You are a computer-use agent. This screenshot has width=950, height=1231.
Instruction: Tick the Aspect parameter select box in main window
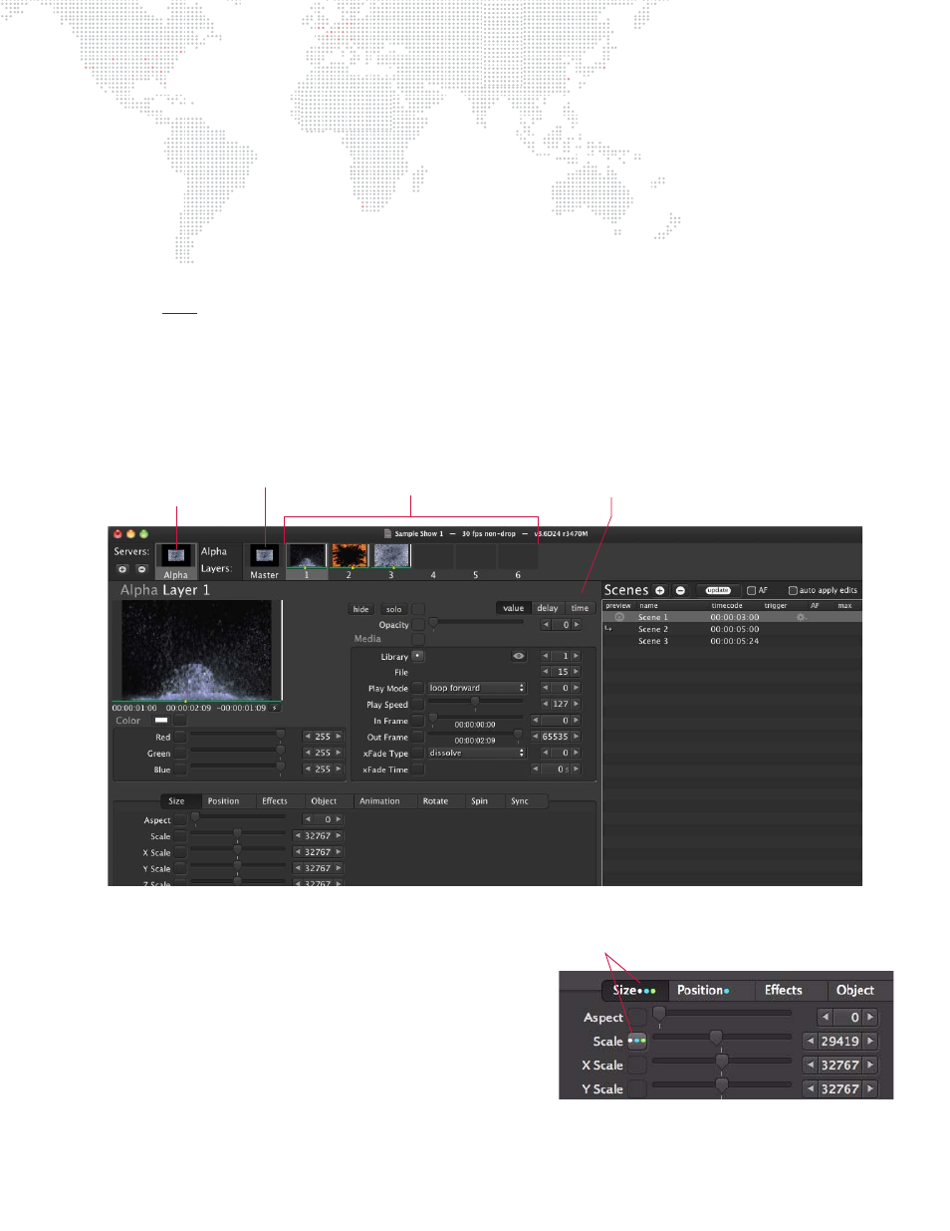[180, 819]
